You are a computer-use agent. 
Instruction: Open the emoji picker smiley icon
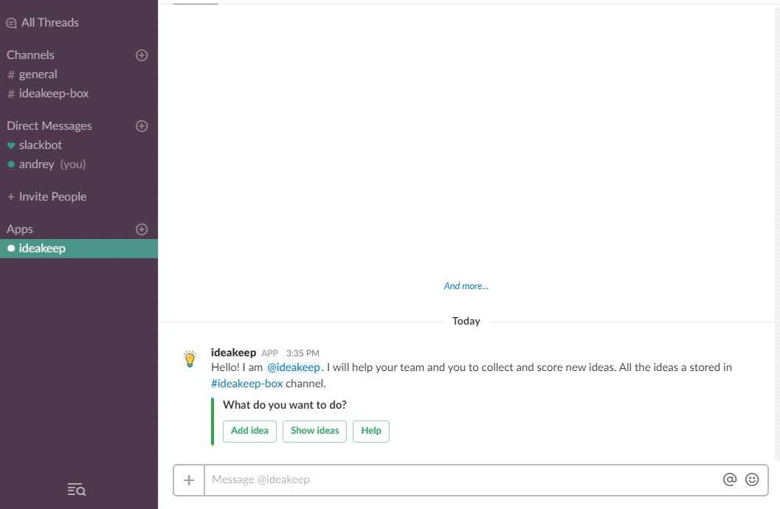pos(752,479)
